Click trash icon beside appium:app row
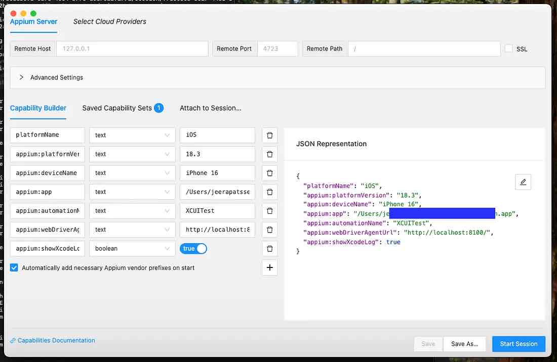 (269, 192)
